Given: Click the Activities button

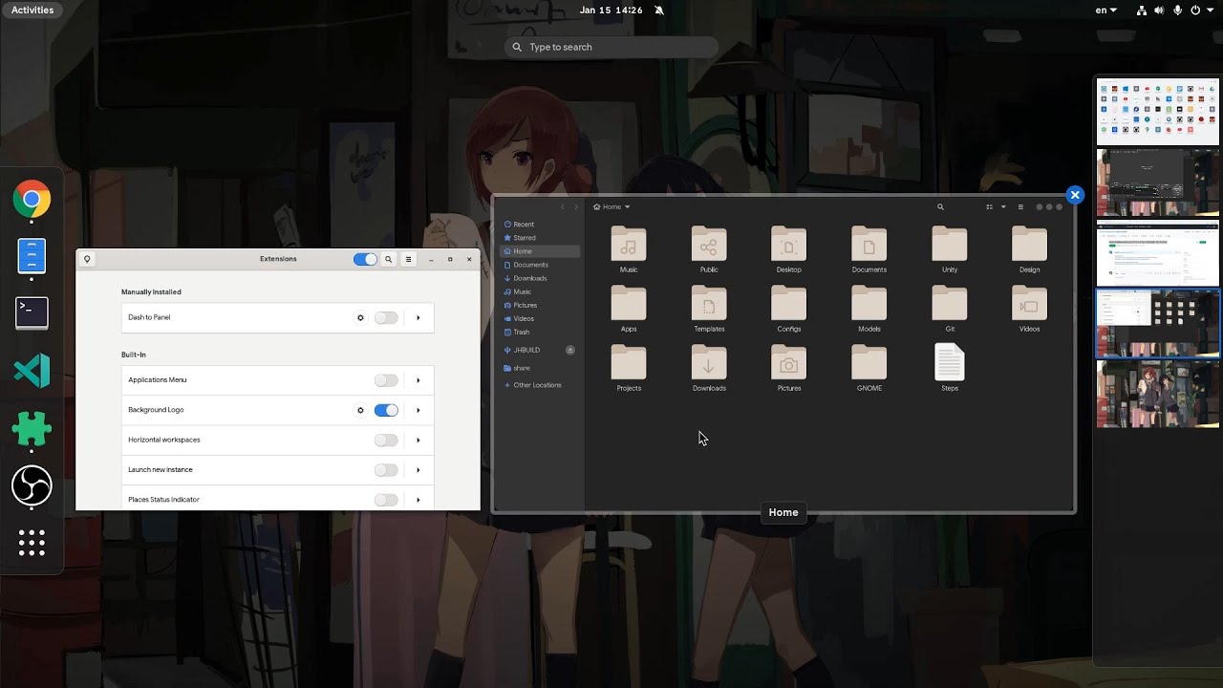Looking at the screenshot, I should [32, 10].
